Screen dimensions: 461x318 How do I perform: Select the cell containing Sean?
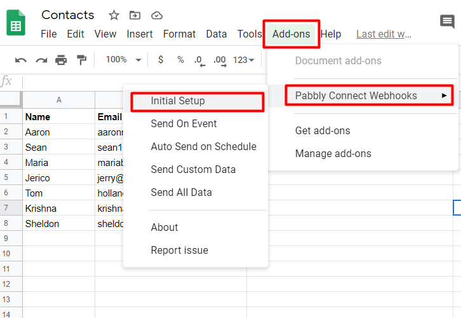pyautogui.click(x=59, y=147)
